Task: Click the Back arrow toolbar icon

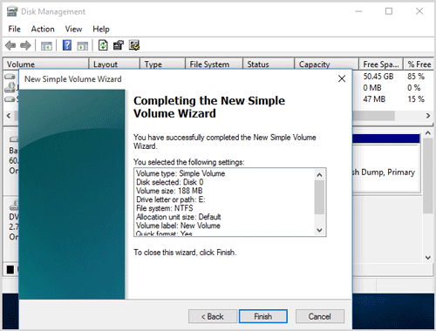Action: point(10,45)
